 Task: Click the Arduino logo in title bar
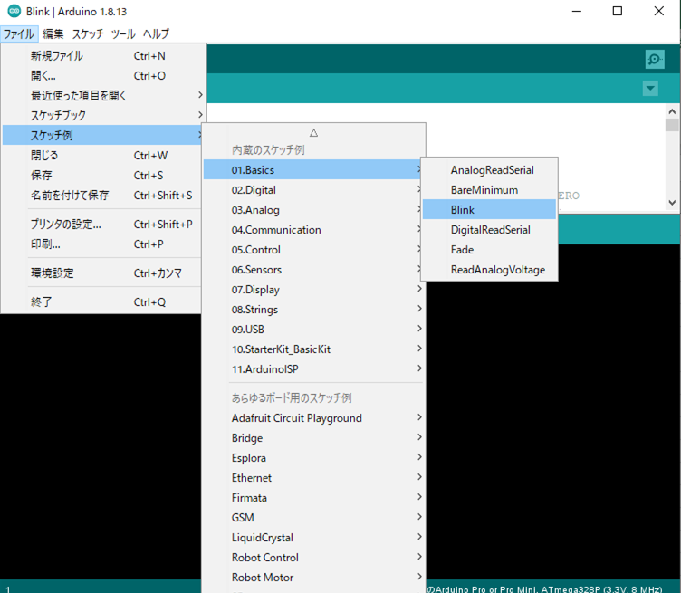click(14, 11)
